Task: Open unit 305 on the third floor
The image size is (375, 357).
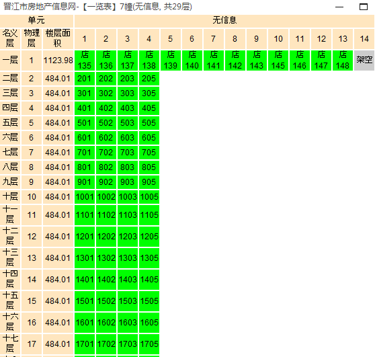Action: (x=149, y=93)
